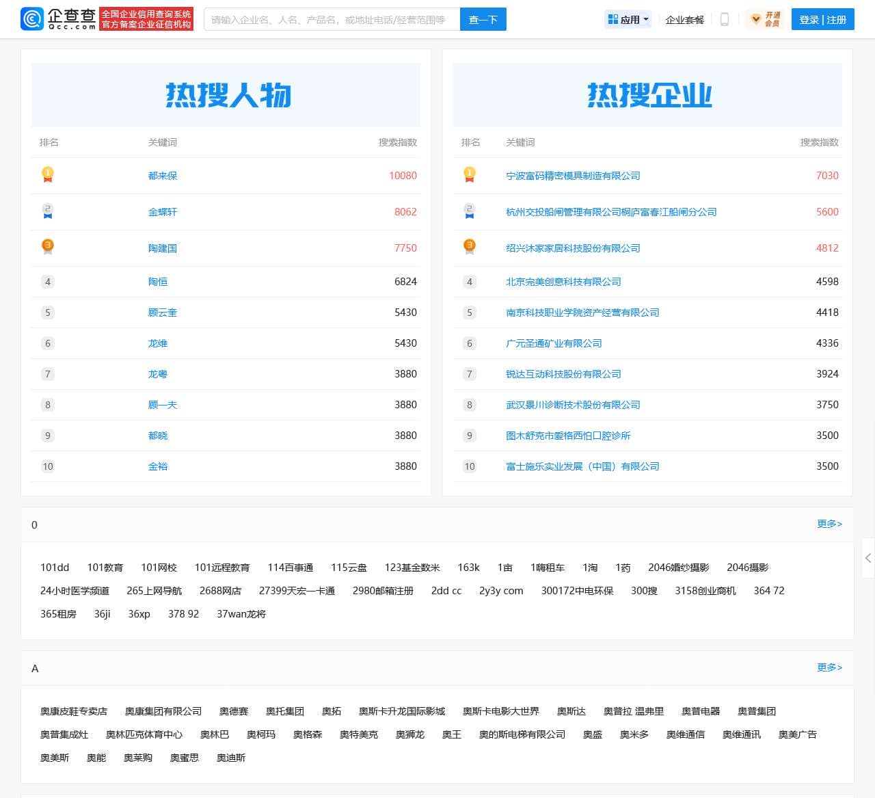Open company 绍兴沐家家居科技股份有限公司
The image size is (875, 798).
coord(573,248)
